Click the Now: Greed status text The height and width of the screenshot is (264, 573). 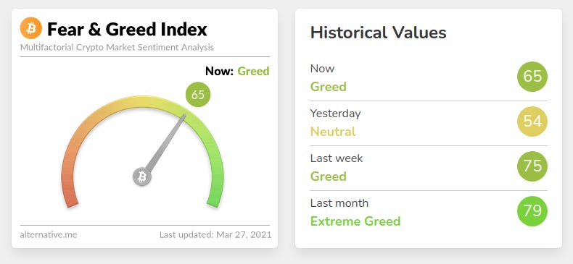click(237, 71)
